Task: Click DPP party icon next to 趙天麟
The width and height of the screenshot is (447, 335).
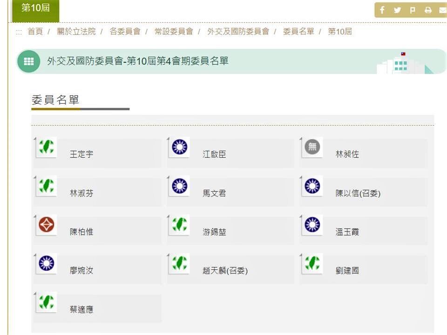Action: [179, 263]
